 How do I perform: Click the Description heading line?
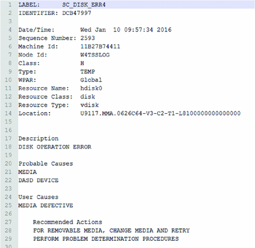38,138
